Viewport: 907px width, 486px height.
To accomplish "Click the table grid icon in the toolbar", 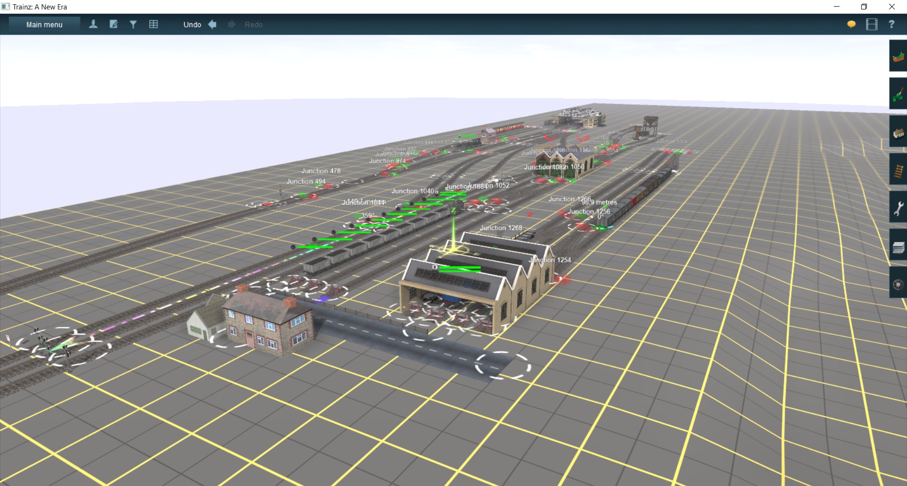I will [154, 25].
